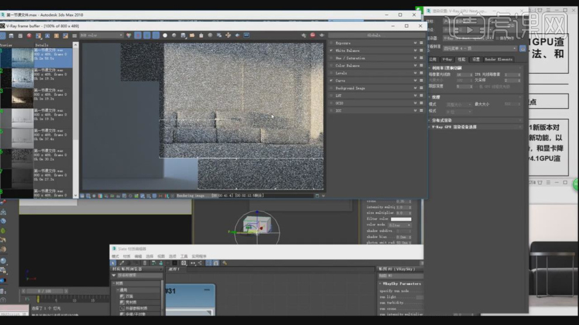The width and height of the screenshot is (579, 325).
Task: Collapse the 纹理 rollout
Action: tap(475, 98)
